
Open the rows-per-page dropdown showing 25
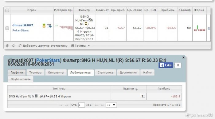click(x=111, y=105)
